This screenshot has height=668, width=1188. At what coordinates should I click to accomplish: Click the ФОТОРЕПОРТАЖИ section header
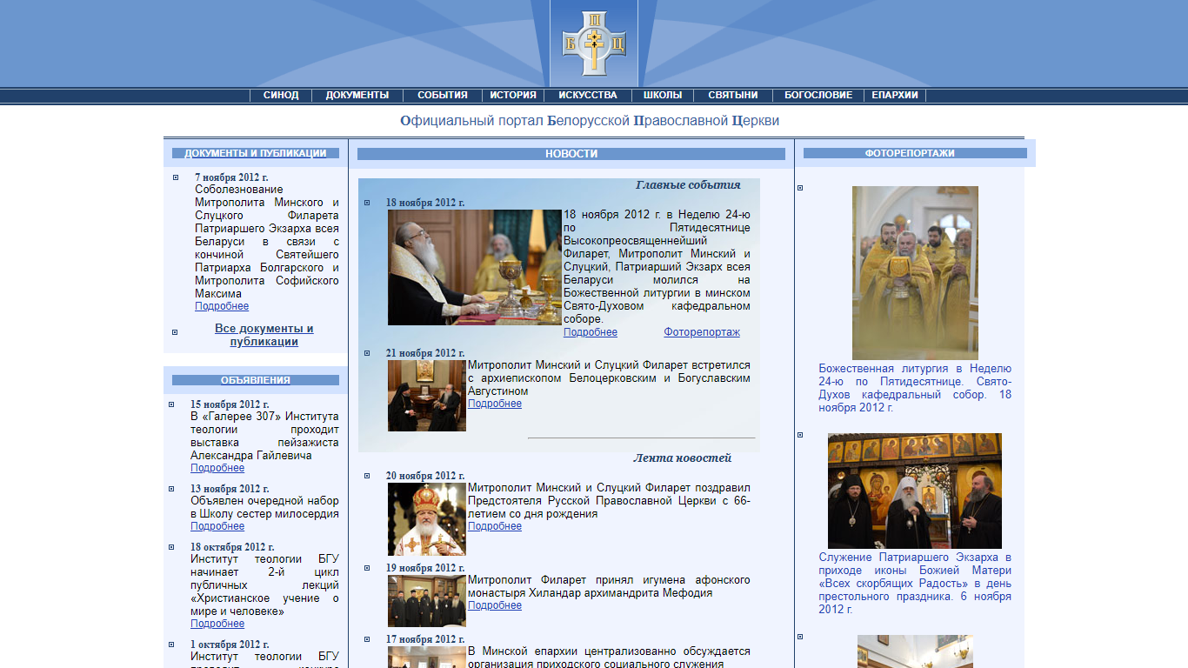tap(915, 153)
